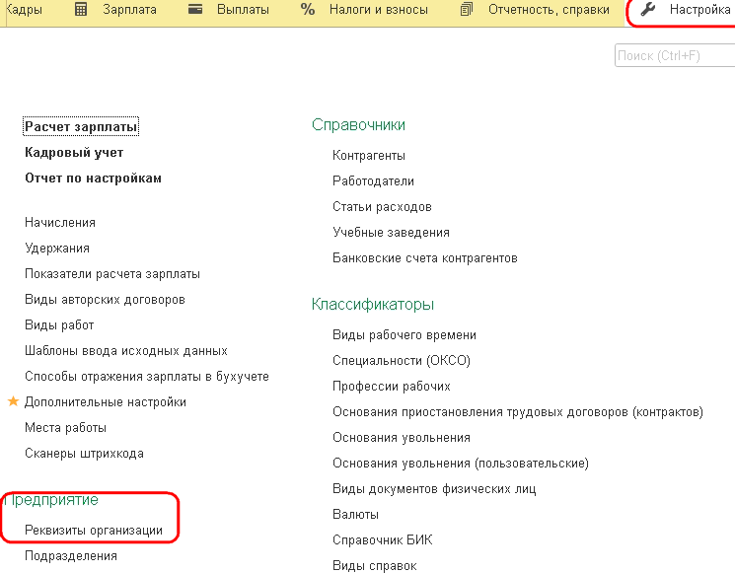The width and height of the screenshot is (735, 573).
Task: Click the wrench icon beside Настройка
Action: pyautogui.click(x=648, y=9)
